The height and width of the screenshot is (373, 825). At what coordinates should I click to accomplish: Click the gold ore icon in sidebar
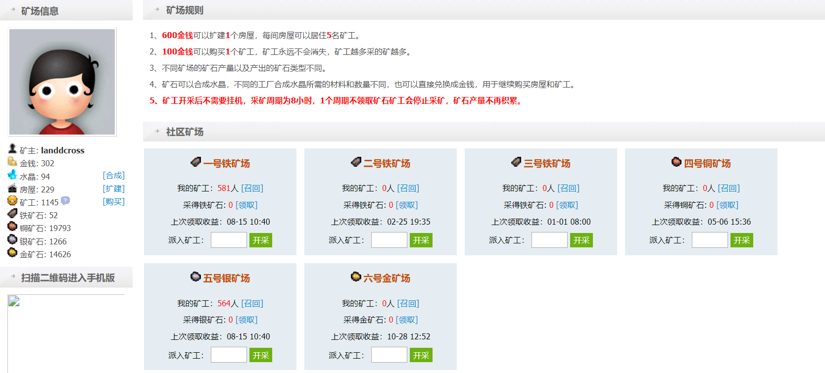(12, 252)
